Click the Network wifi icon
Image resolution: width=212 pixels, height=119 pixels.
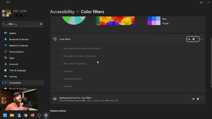pos(6,45)
